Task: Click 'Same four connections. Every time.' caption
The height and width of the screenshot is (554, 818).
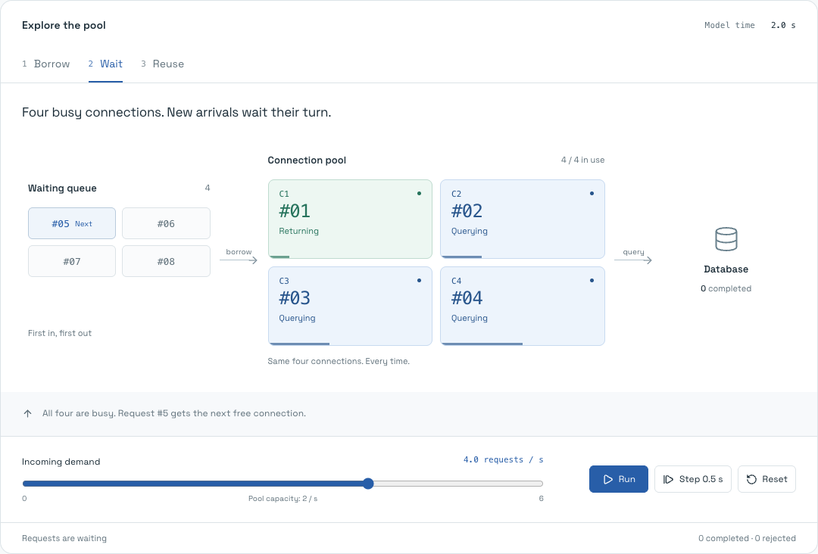Action: coord(339,361)
